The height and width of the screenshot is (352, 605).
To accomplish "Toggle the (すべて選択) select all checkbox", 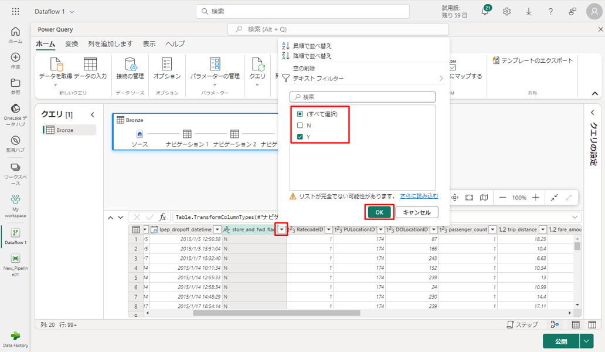I will (x=300, y=114).
